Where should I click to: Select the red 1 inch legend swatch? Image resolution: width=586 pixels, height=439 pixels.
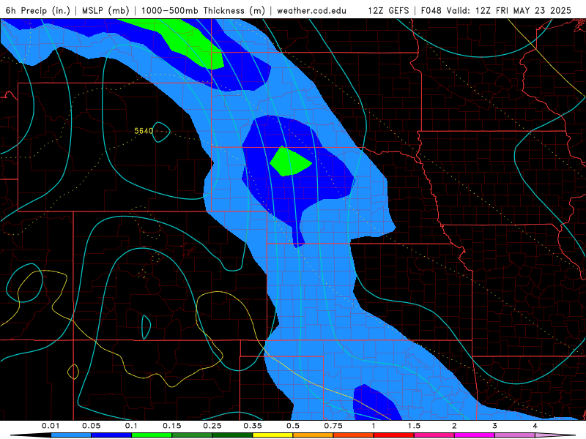(x=394, y=435)
